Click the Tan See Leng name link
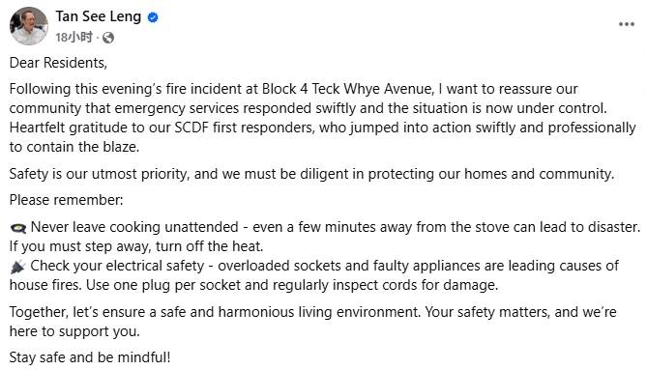 point(99,16)
